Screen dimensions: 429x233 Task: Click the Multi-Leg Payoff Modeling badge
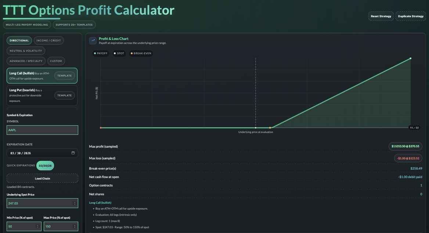(x=27, y=25)
